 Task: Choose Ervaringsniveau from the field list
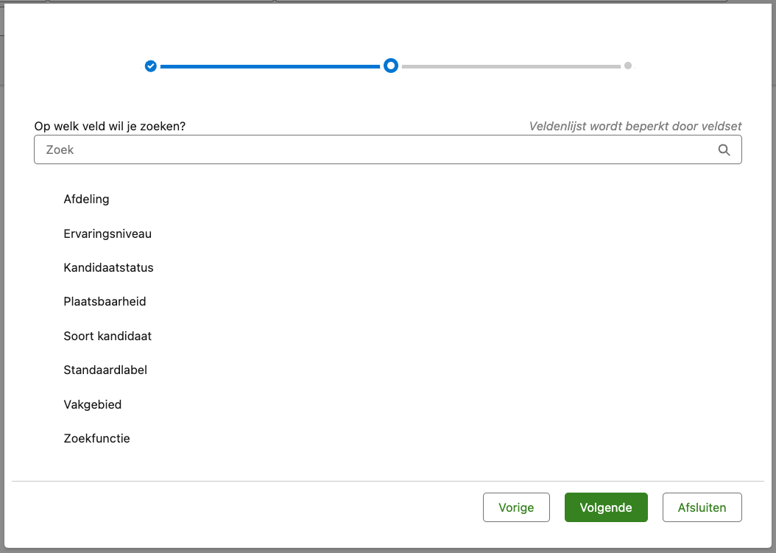[107, 233]
